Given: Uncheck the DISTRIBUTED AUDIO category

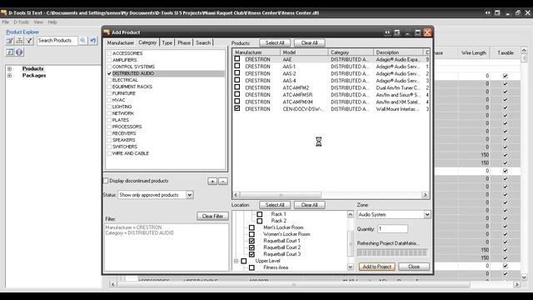Looking at the screenshot, I should (109, 73).
